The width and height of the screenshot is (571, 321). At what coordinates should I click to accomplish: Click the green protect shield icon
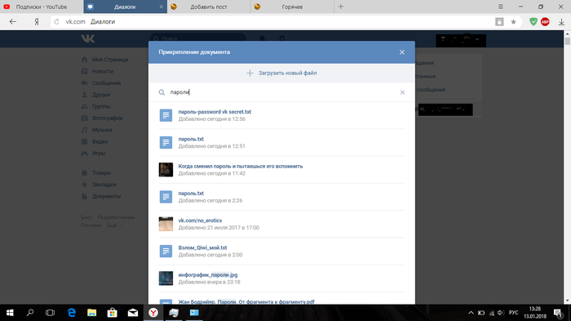tap(533, 22)
